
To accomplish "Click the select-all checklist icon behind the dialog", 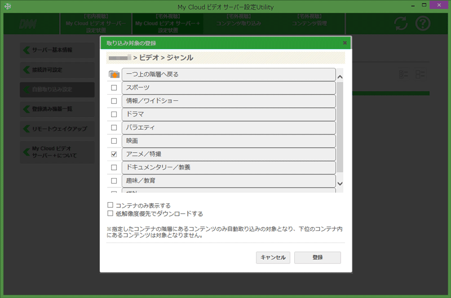I will 404,74.
